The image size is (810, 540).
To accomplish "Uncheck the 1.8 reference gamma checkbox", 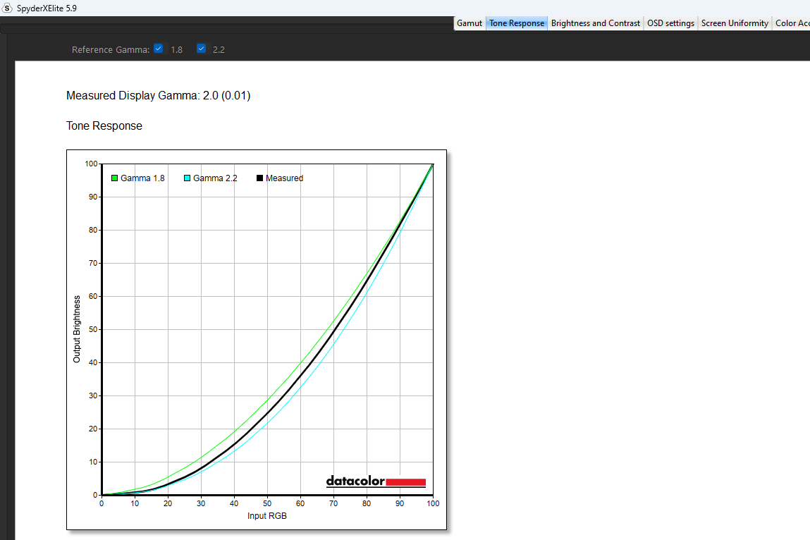I will (159, 49).
